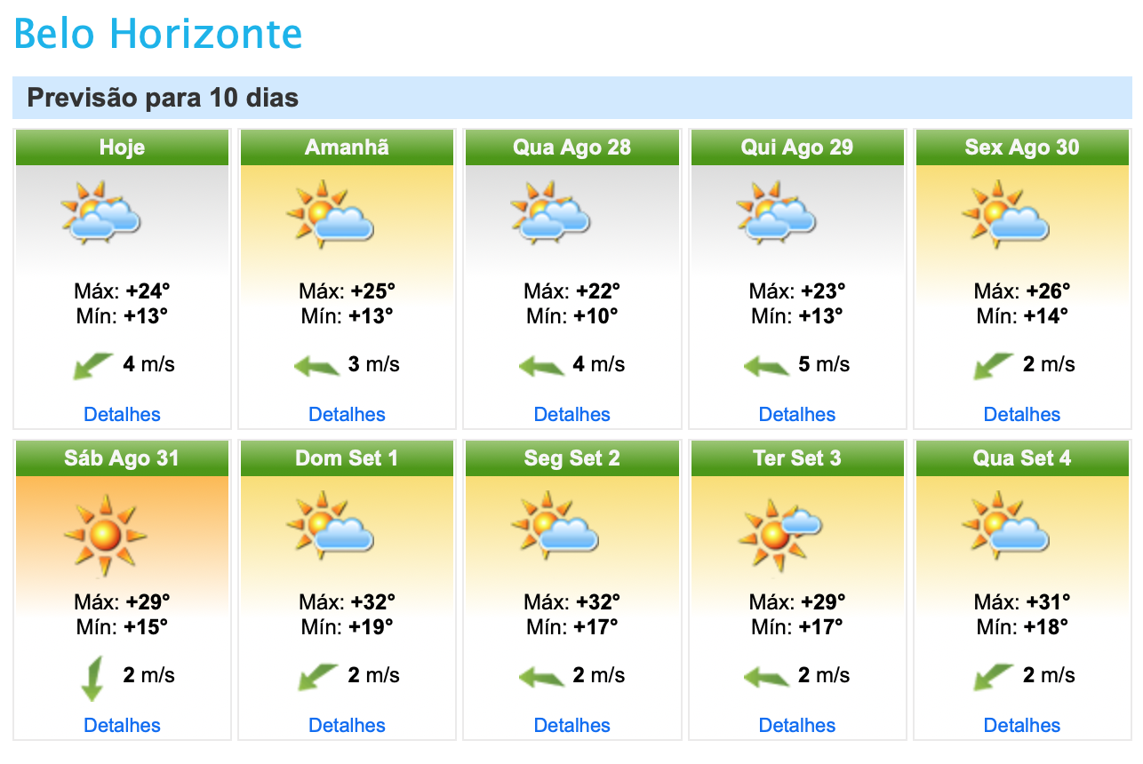
Task: Click the Previsão para 10 dias heading
Action: (163, 98)
